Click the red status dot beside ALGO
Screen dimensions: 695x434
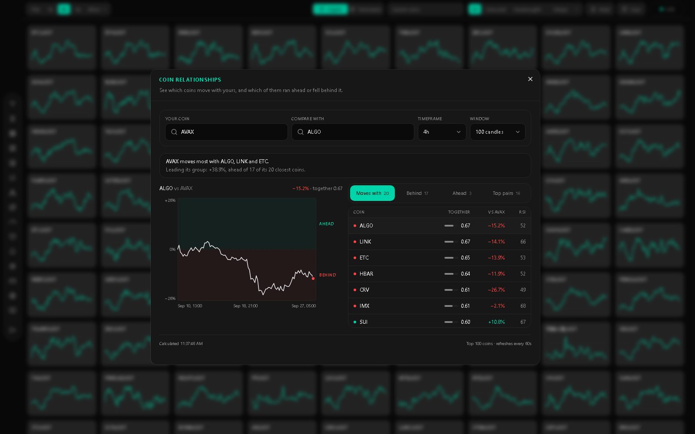(x=355, y=226)
